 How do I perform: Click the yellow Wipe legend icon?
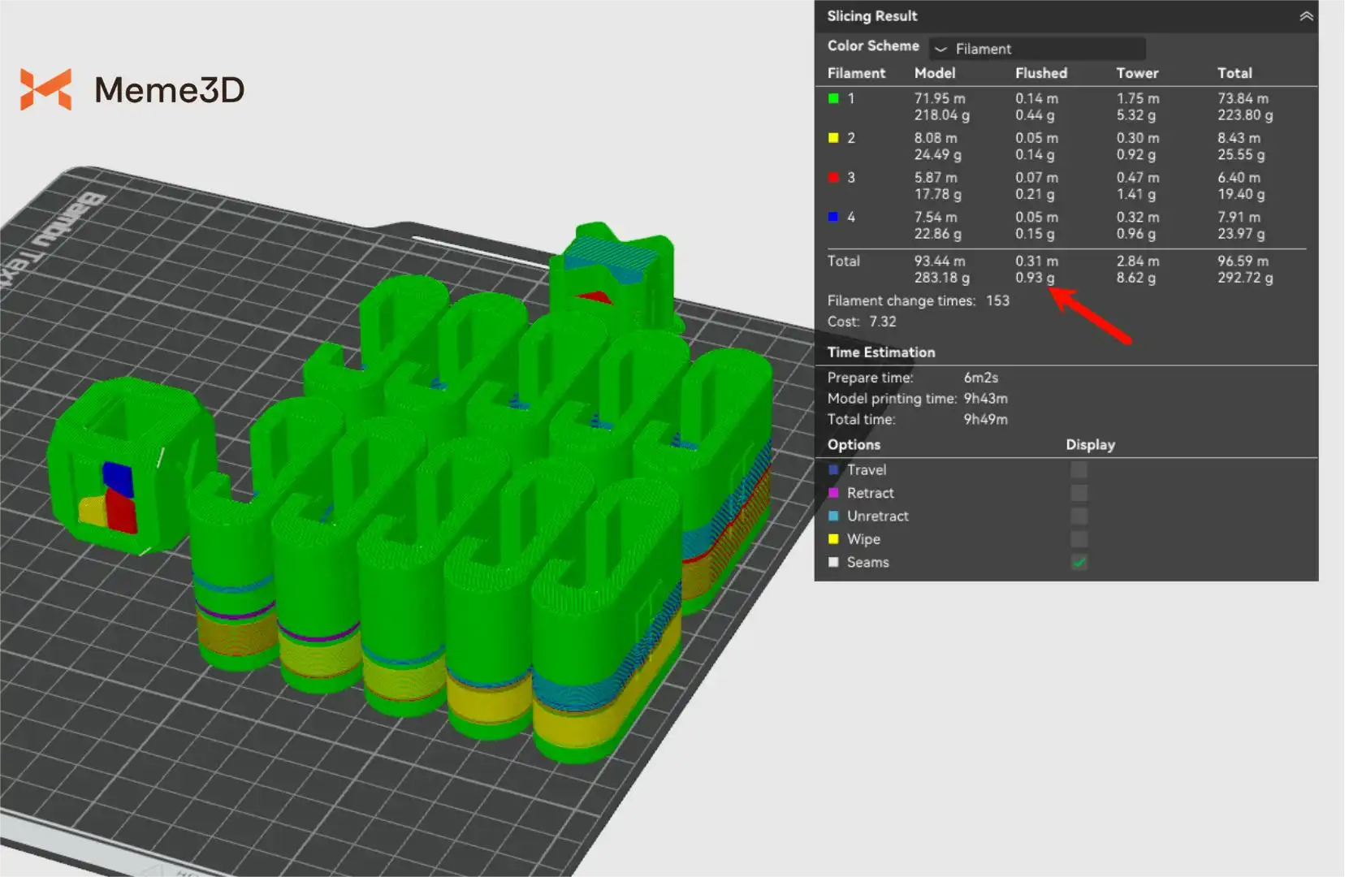[x=833, y=539]
